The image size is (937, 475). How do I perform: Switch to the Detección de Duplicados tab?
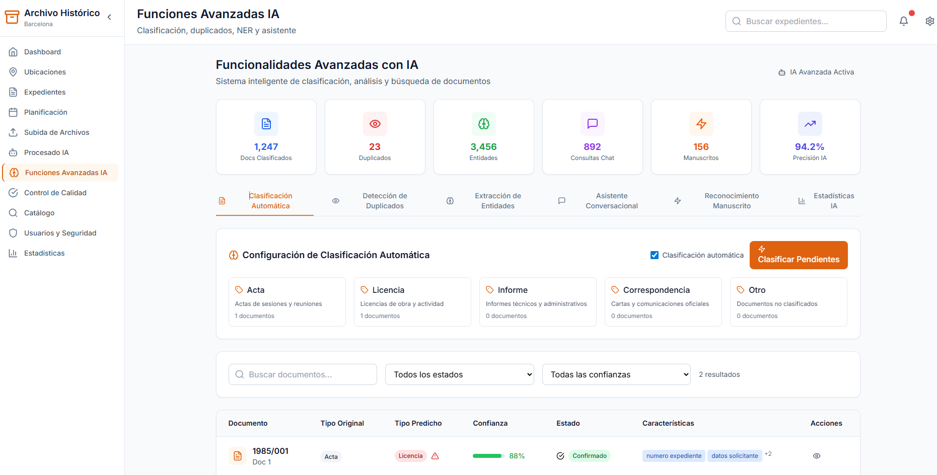385,201
